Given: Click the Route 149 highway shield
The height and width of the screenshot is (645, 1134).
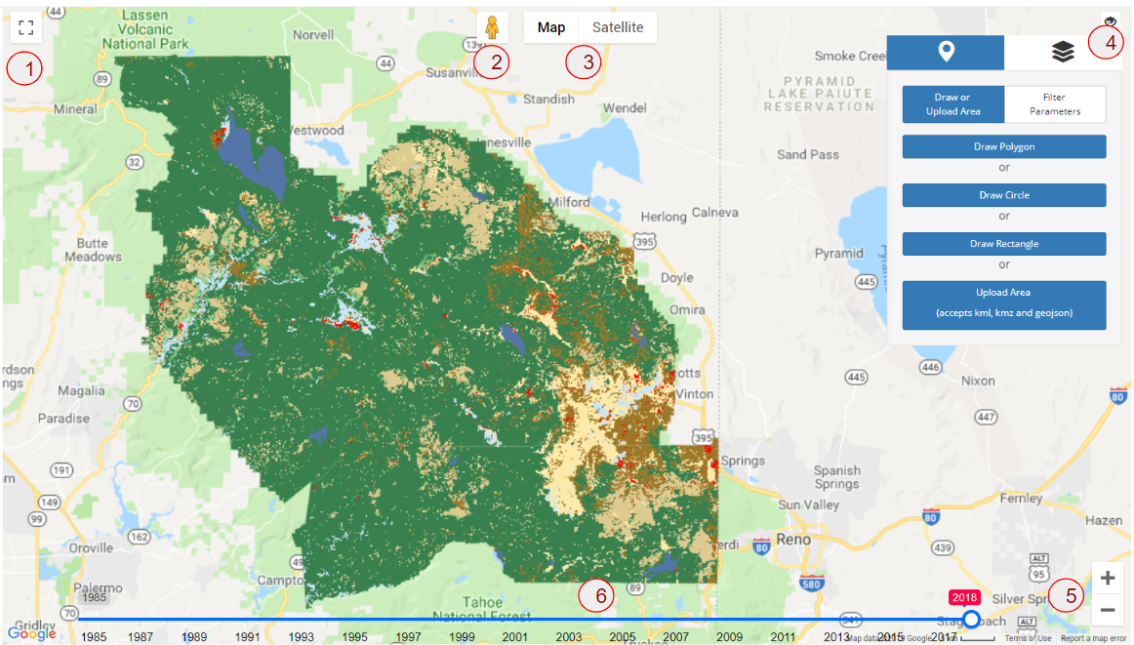Looking at the screenshot, I should click(49, 502).
